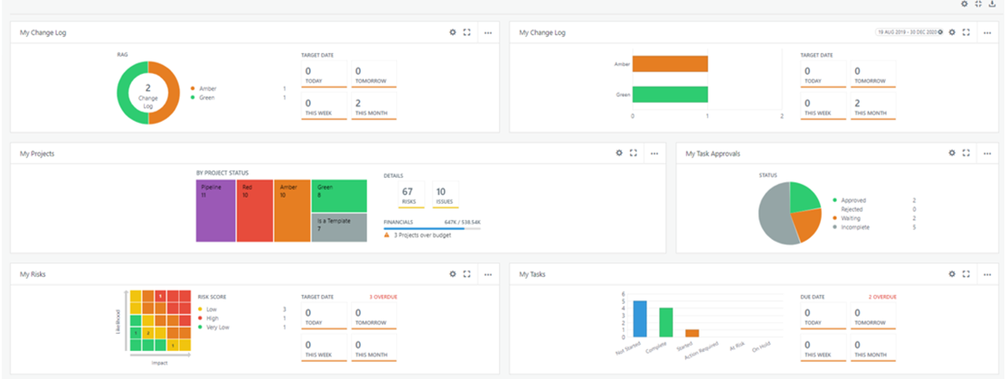Screen dimensions: 1008x379
Task: Open TOMORROW tile in bar-chart Change Log widget
Action: (x=873, y=74)
